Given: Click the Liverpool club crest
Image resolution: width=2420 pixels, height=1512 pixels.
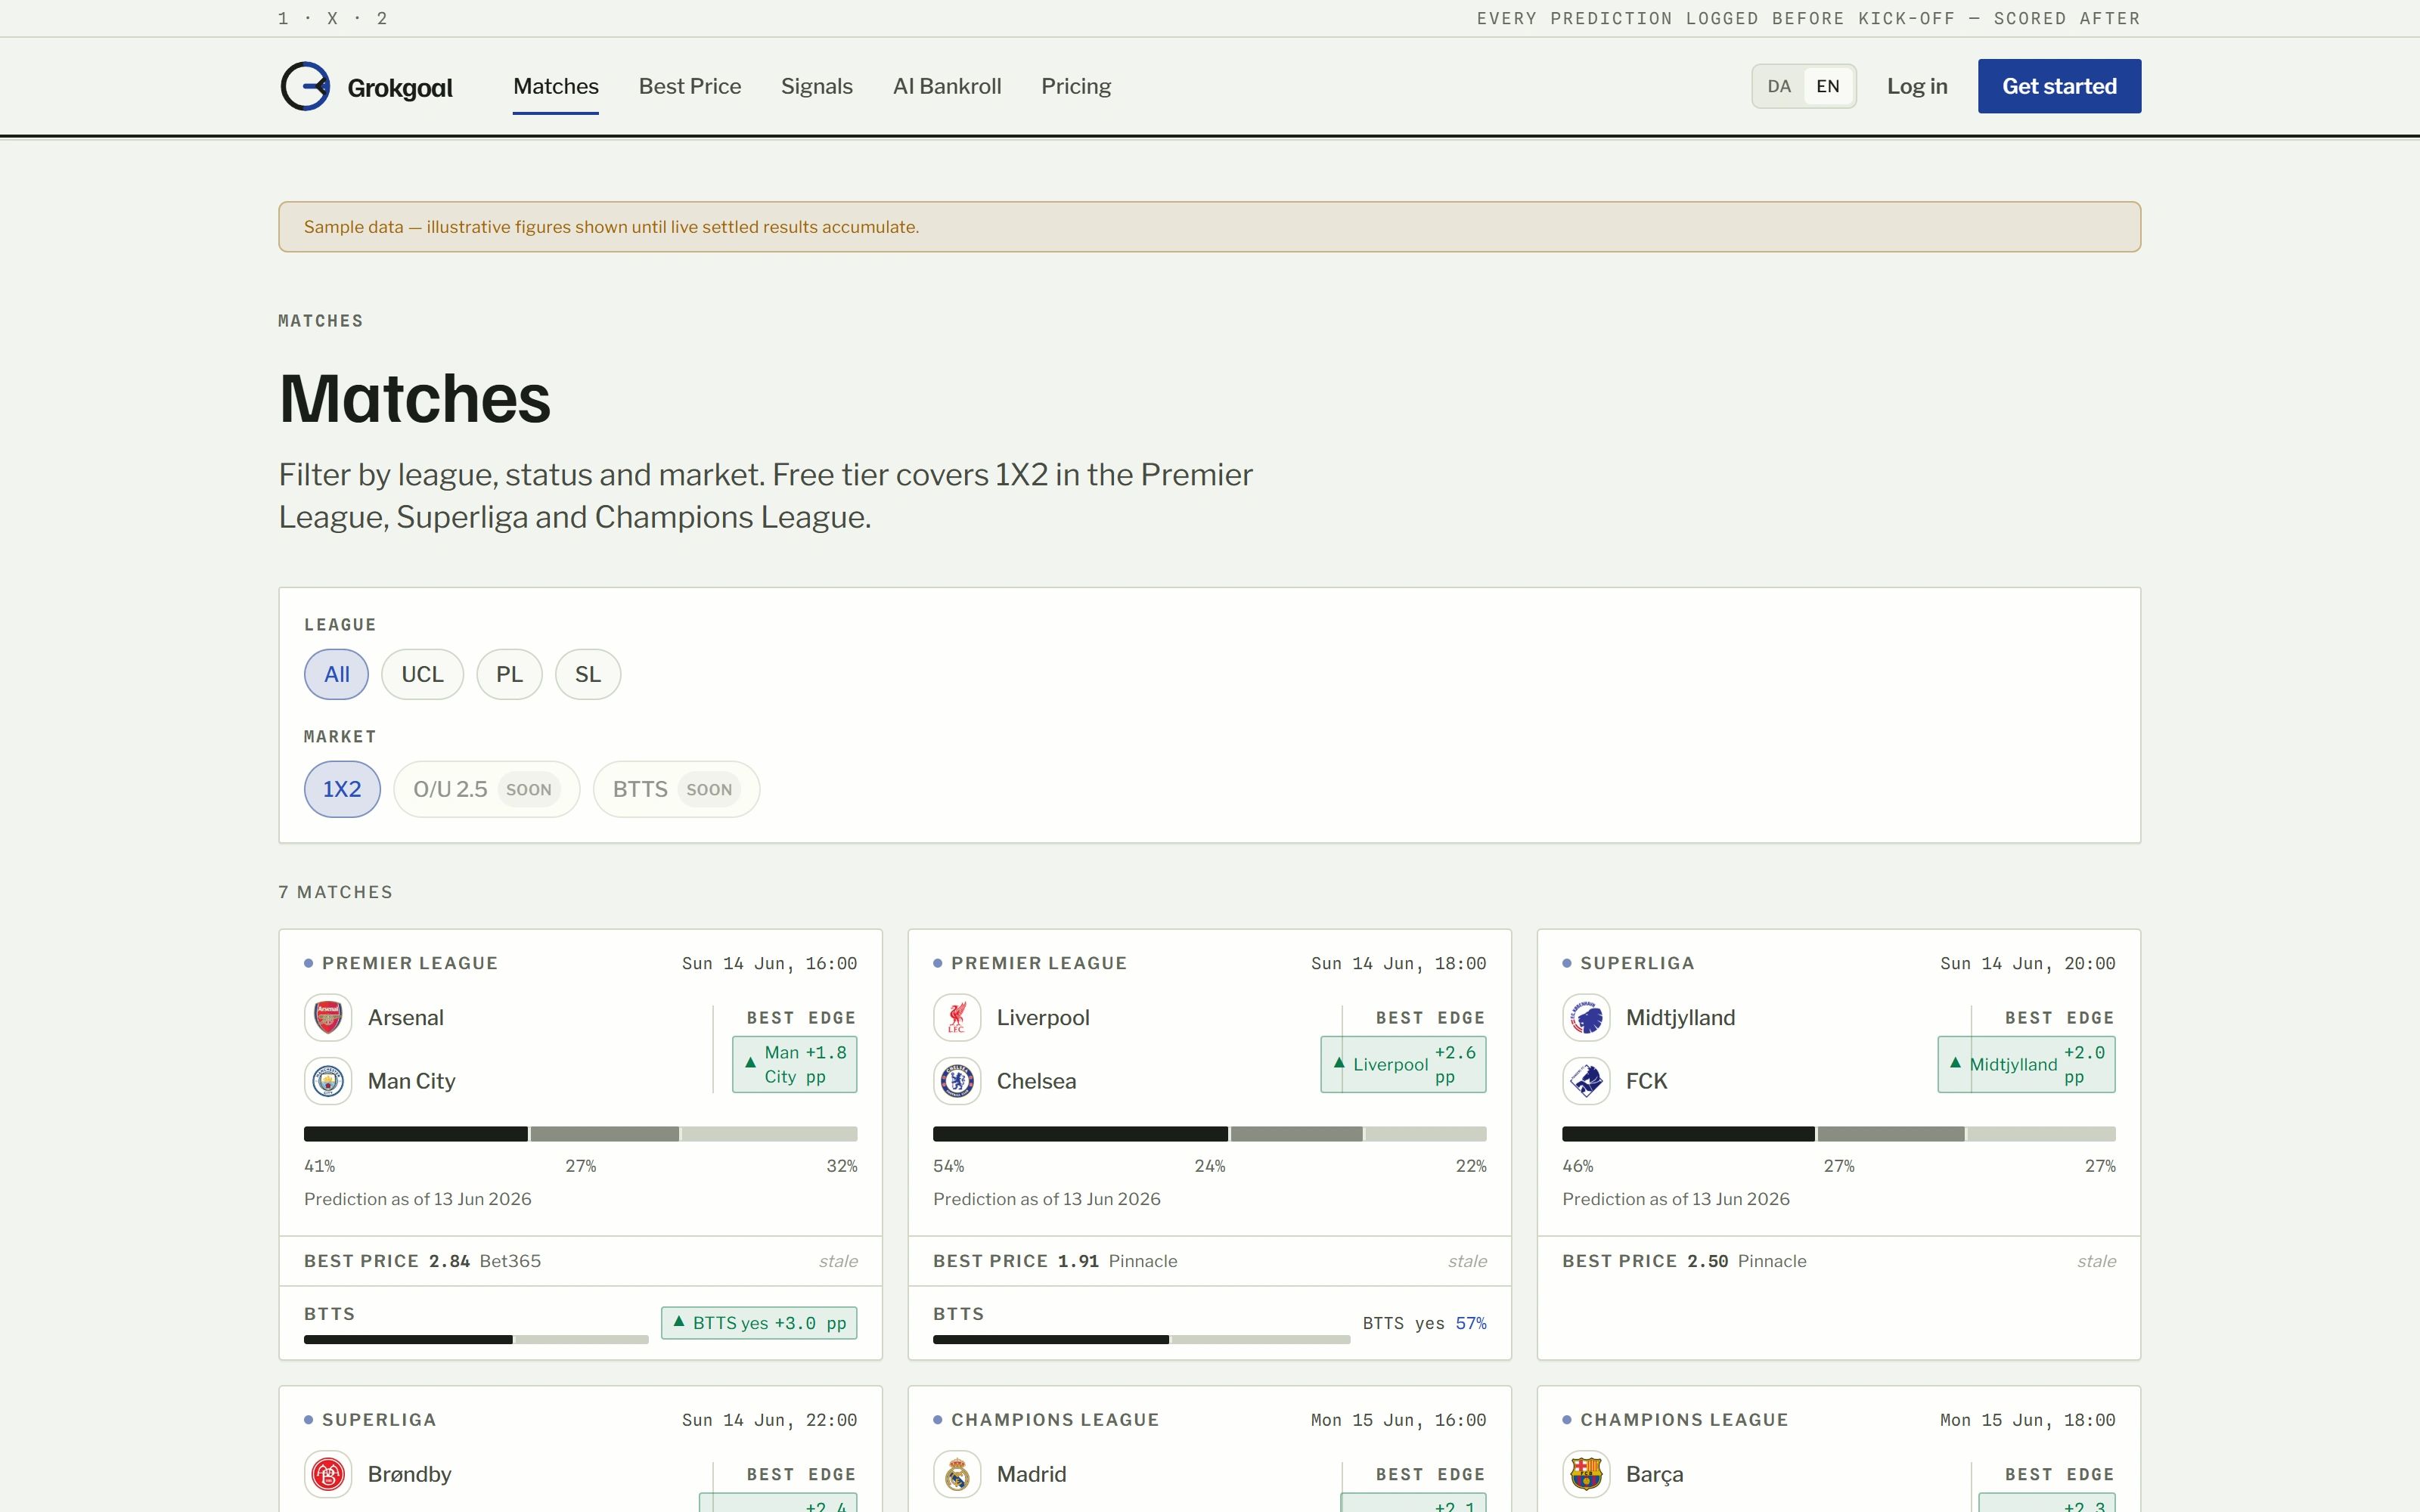Looking at the screenshot, I should point(957,1018).
